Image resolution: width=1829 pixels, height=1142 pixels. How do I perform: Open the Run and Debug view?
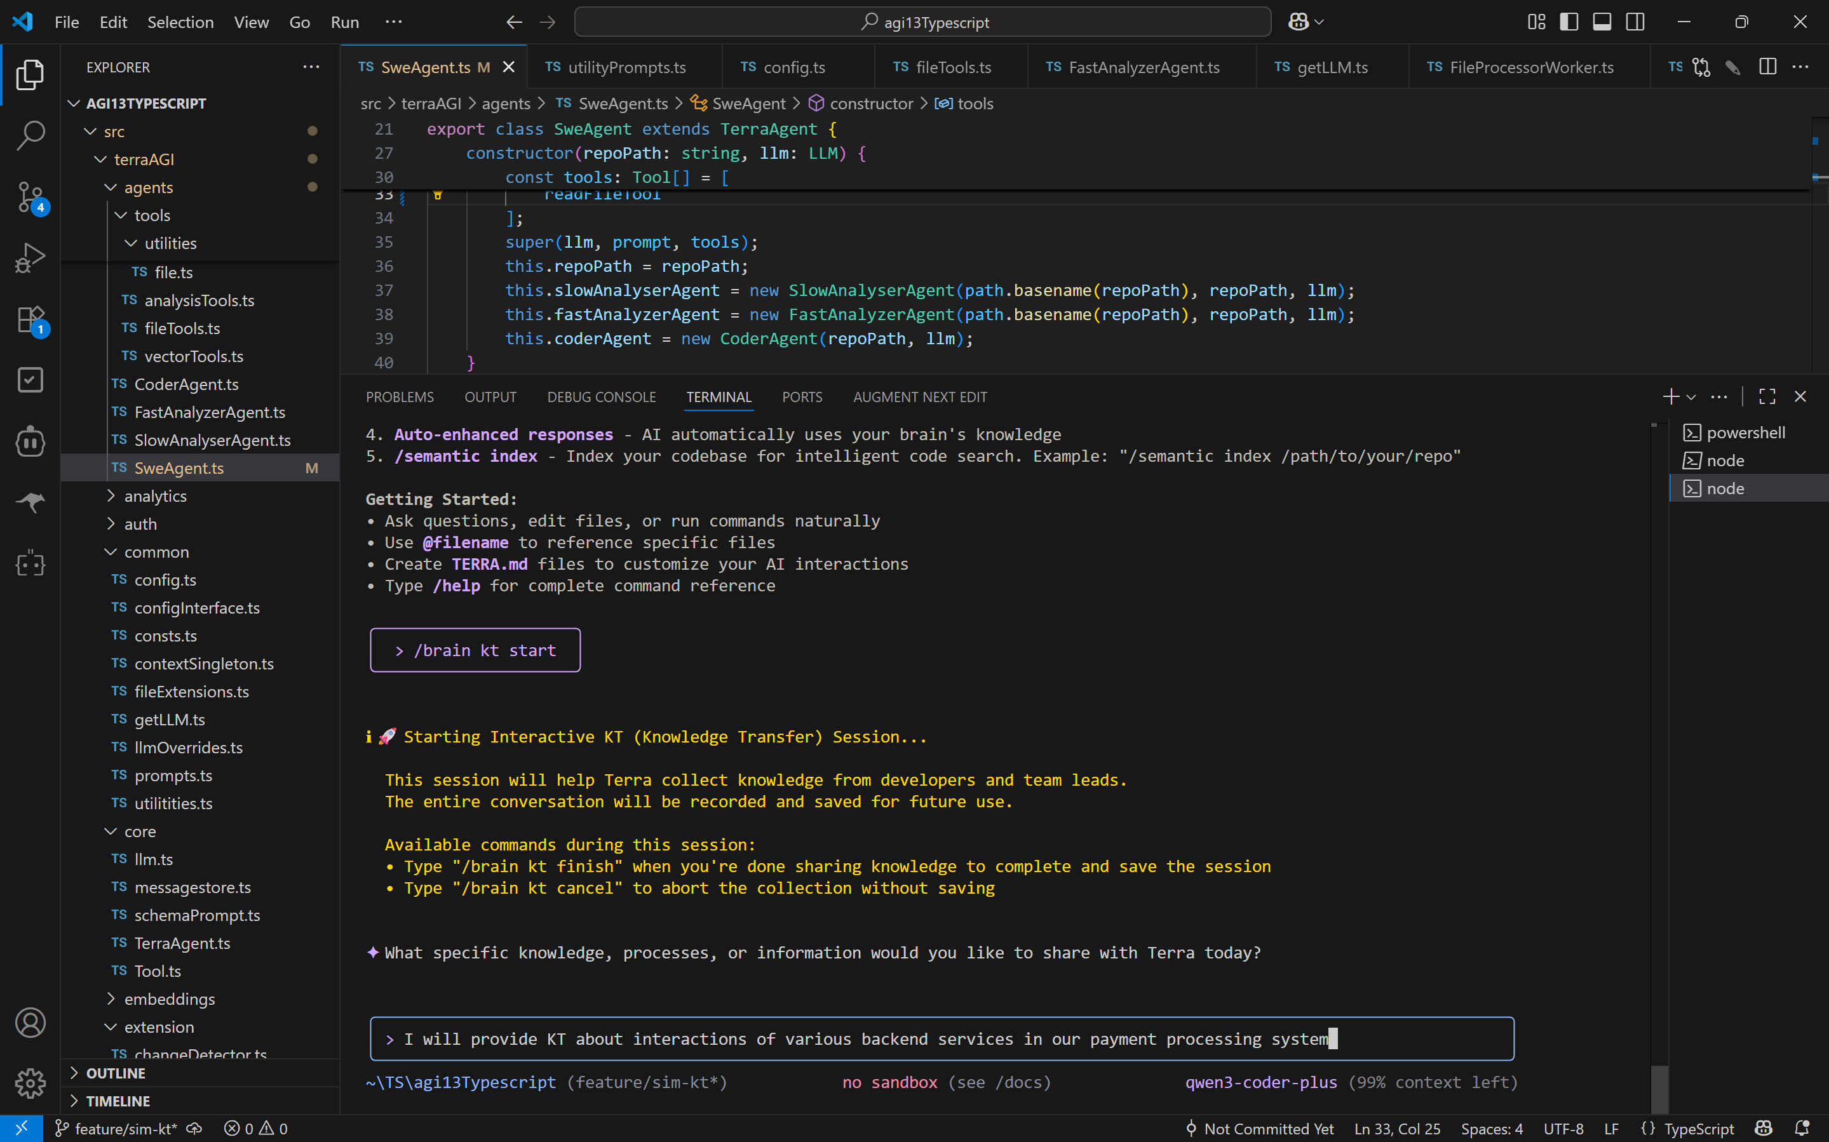pos(30,258)
